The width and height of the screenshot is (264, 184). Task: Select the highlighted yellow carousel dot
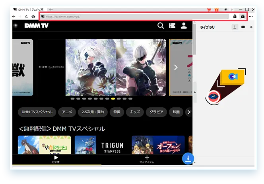tap(113, 99)
